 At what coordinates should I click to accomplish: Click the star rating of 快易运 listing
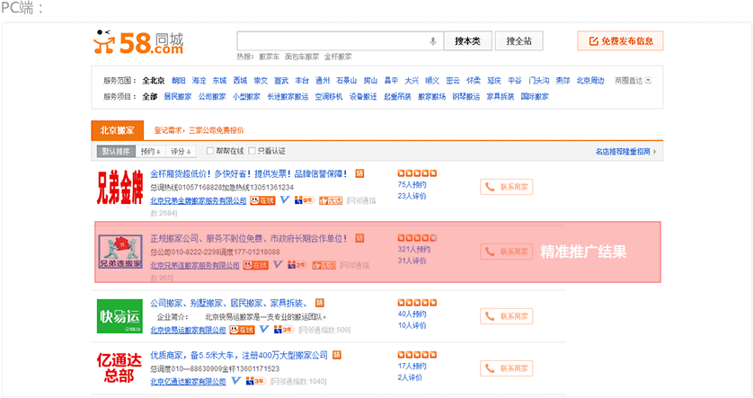pos(417,303)
